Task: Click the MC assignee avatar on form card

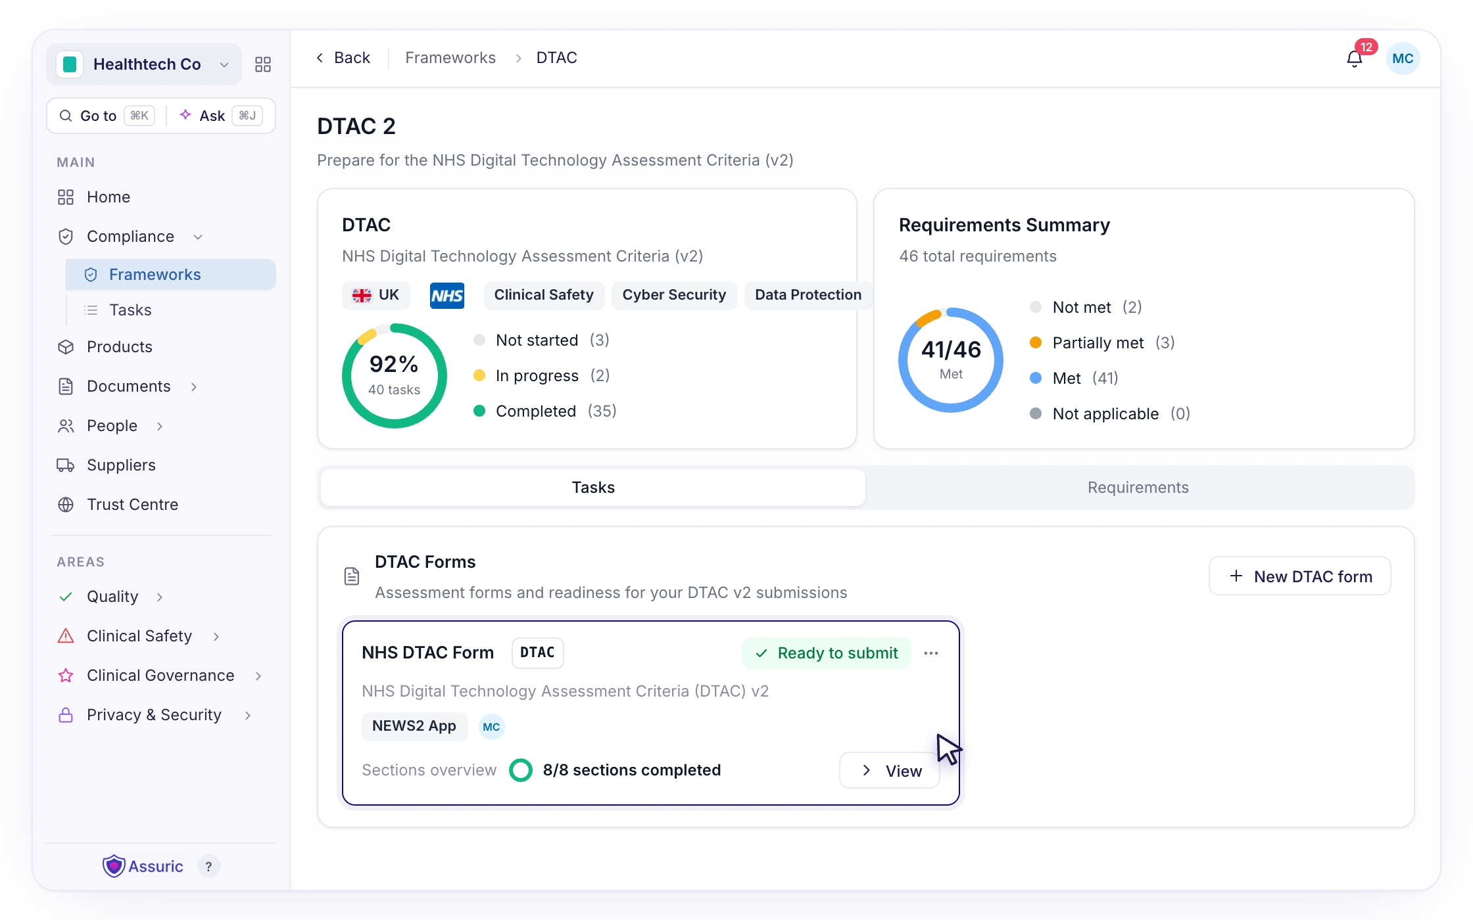Action: (491, 727)
